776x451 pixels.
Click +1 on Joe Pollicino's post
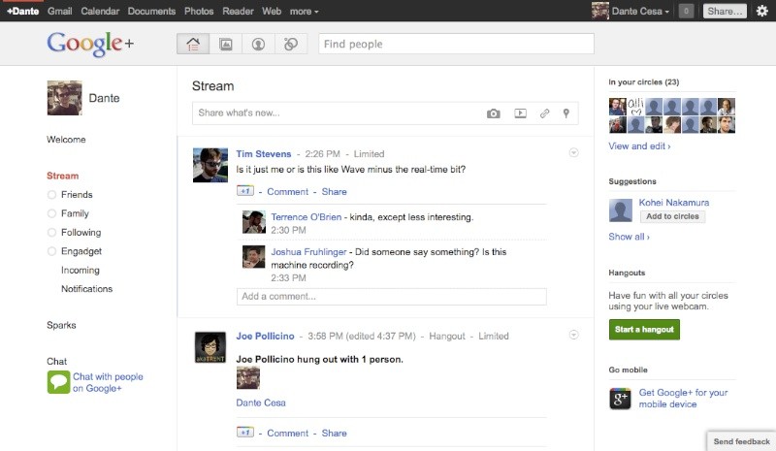point(245,433)
